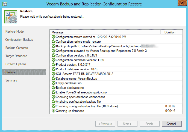
Task: Click green check icon beside 'Database name' row
Action: click(x=53, y=78)
